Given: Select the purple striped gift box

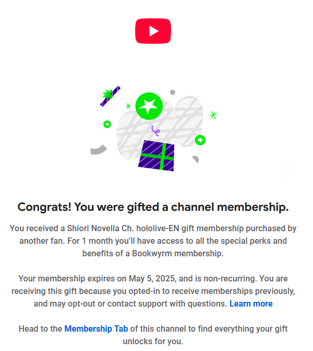Looking at the screenshot, I should (x=156, y=156).
